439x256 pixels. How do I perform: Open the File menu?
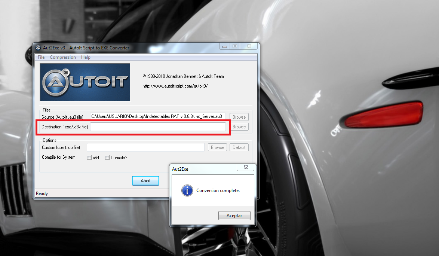pos(41,57)
